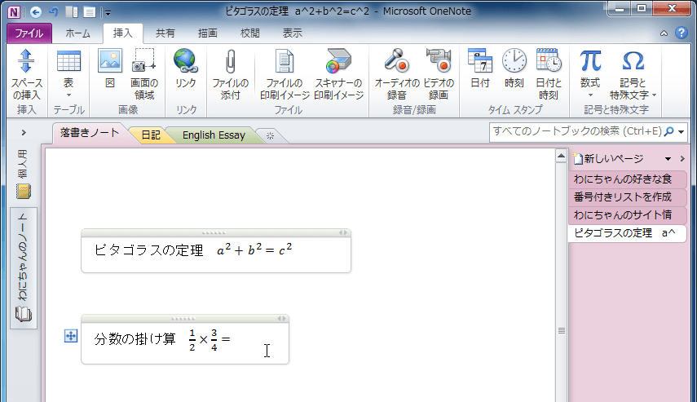Click the Scanner Printout icon

tap(339, 61)
